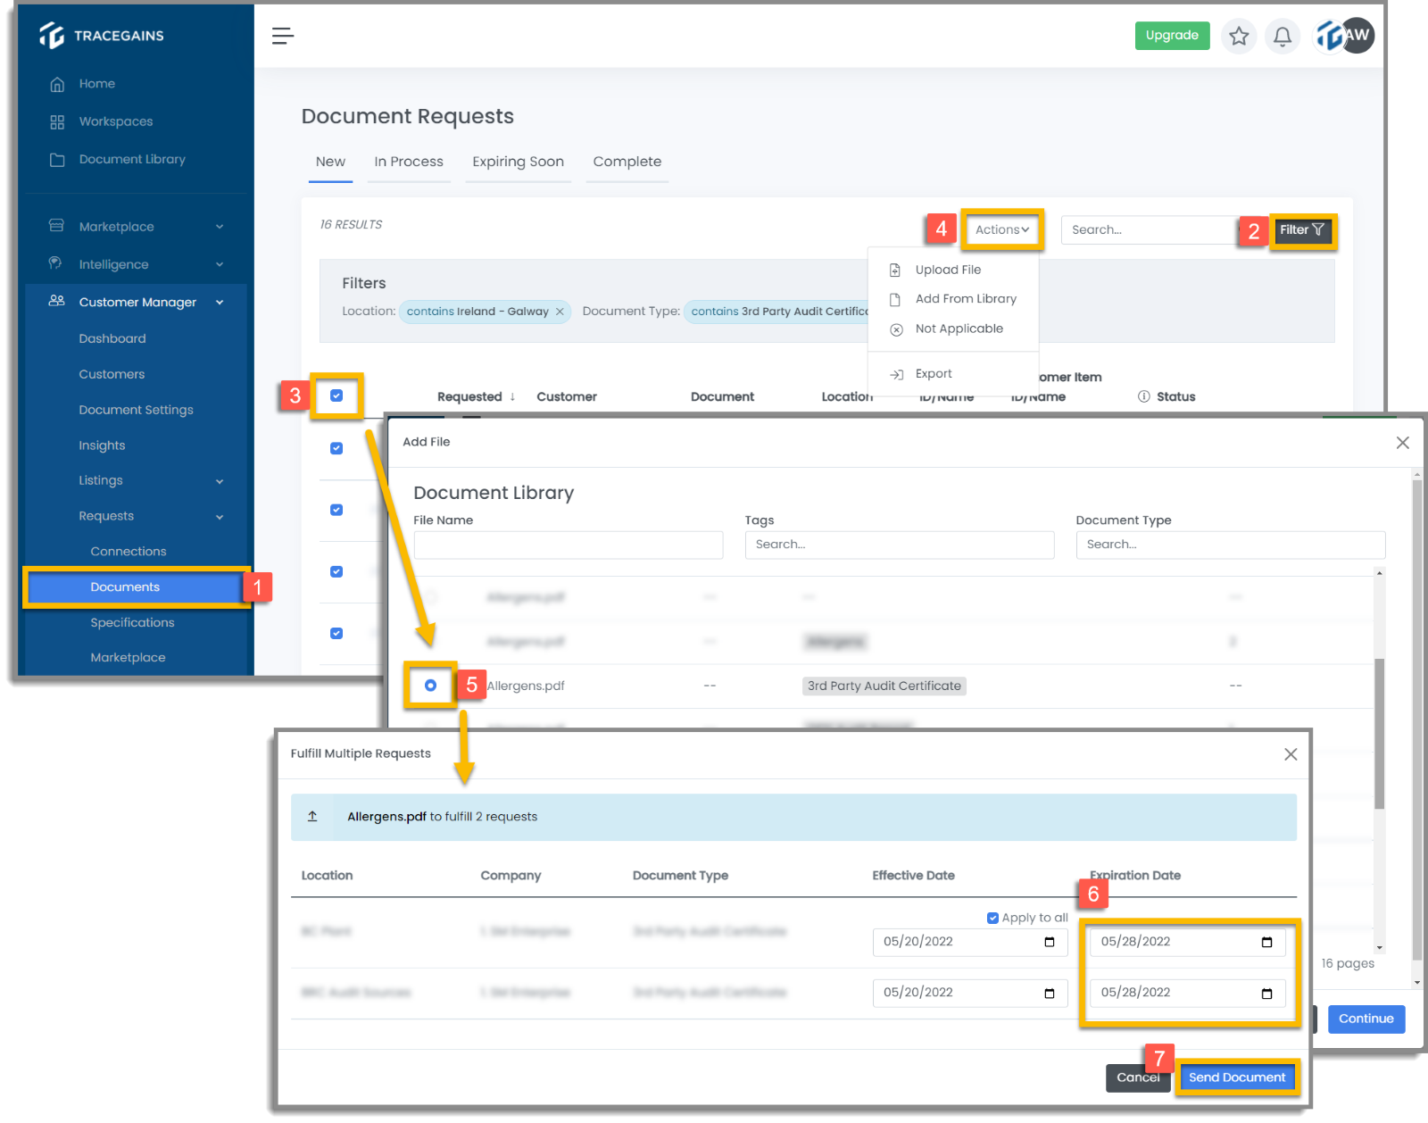Click the notifications bell icon
1428x1123 pixels.
pos(1283,36)
